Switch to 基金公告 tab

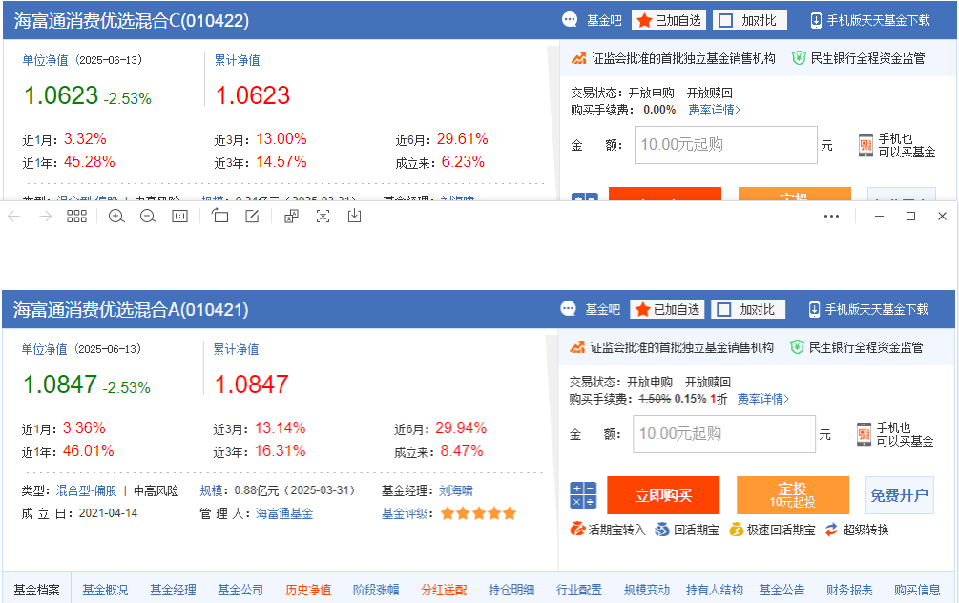coord(782,591)
